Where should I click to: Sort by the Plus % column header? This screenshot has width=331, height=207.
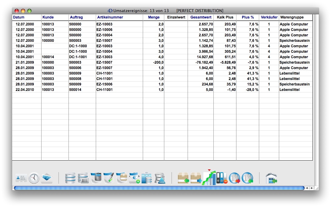point(248,17)
